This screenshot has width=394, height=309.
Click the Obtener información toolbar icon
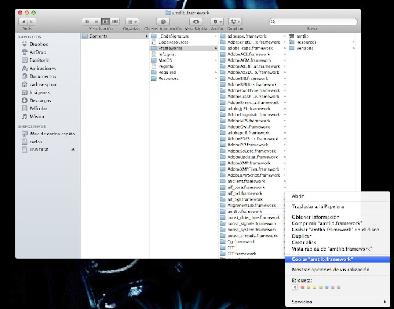[163, 22]
